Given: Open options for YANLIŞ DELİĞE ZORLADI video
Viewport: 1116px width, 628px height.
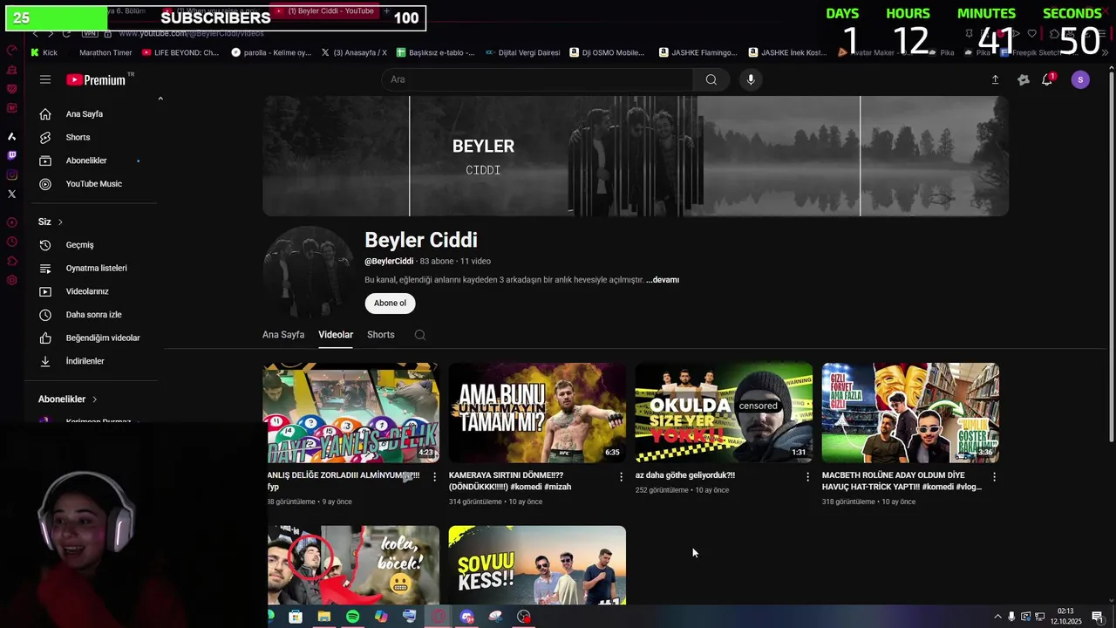Looking at the screenshot, I should point(434,477).
